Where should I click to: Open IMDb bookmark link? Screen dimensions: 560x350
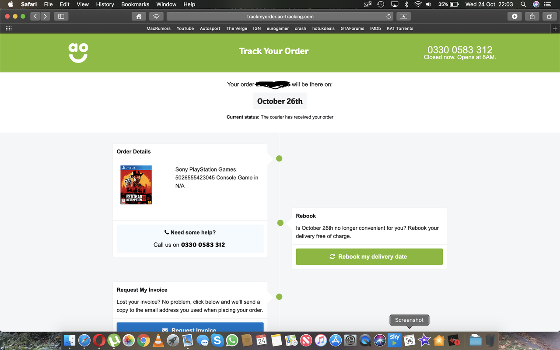pyautogui.click(x=375, y=28)
